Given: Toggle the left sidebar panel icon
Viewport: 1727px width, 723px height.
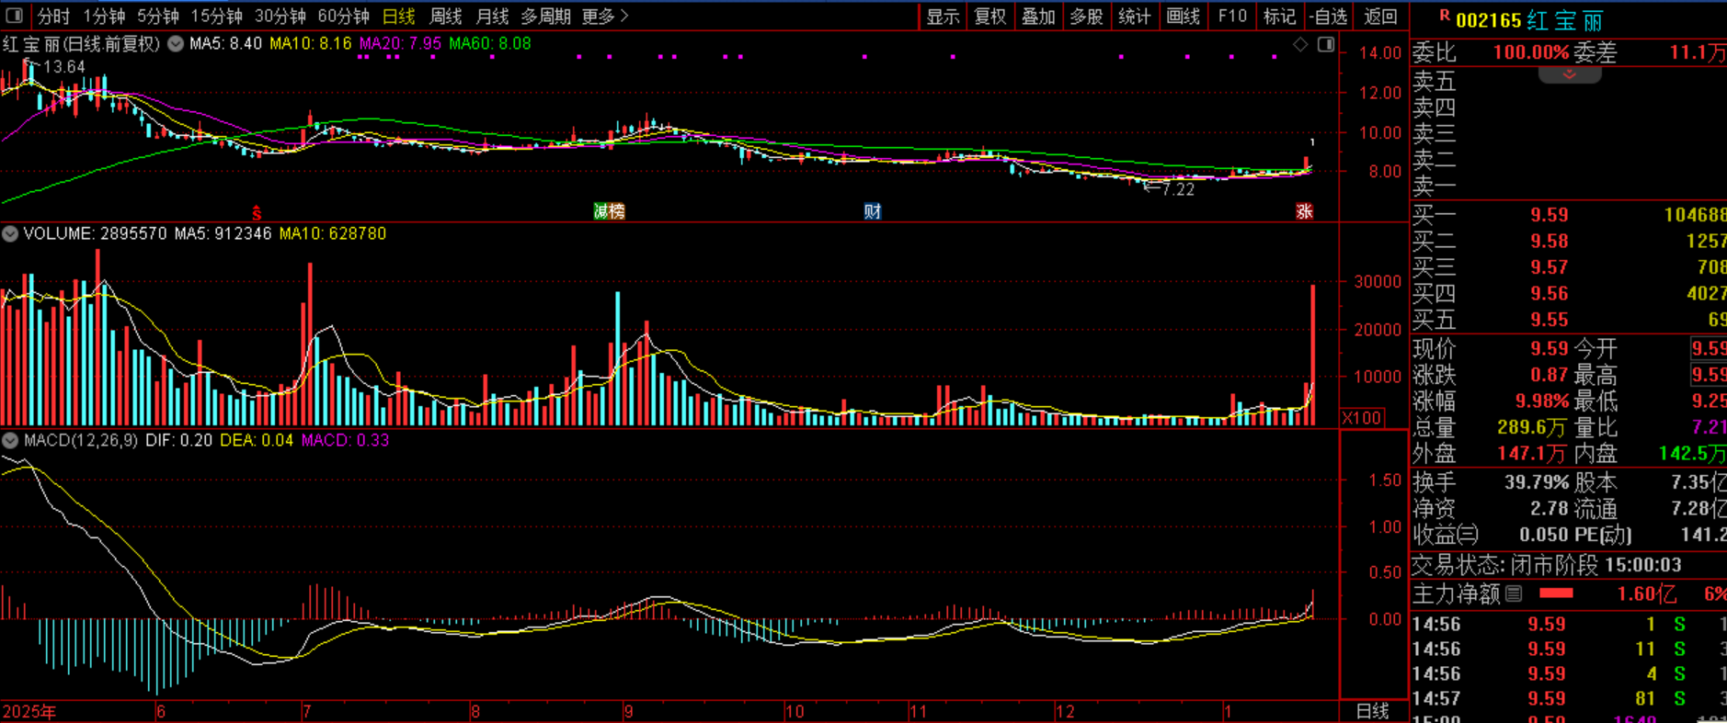Looking at the screenshot, I should tap(14, 16).
